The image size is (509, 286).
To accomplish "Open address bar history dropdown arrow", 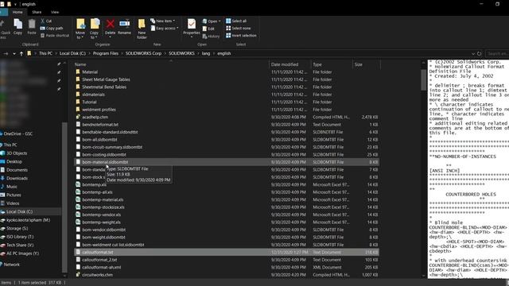I will [x=473, y=53].
